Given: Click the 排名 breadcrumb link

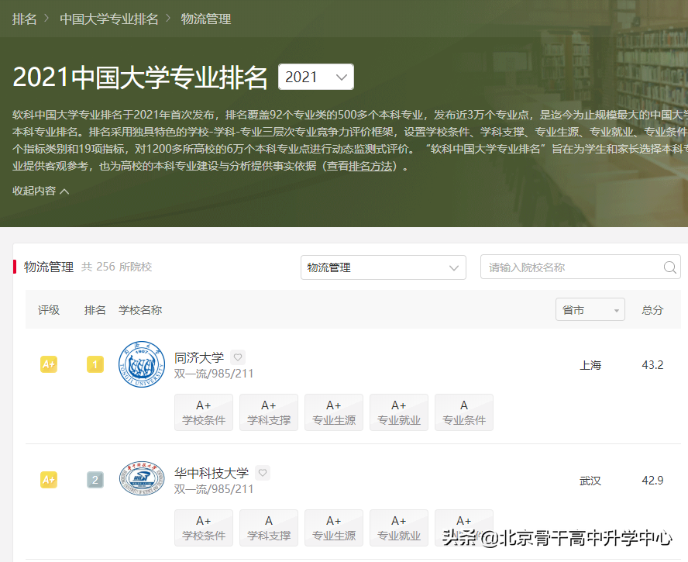Looking at the screenshot, I should coord(24,19).
